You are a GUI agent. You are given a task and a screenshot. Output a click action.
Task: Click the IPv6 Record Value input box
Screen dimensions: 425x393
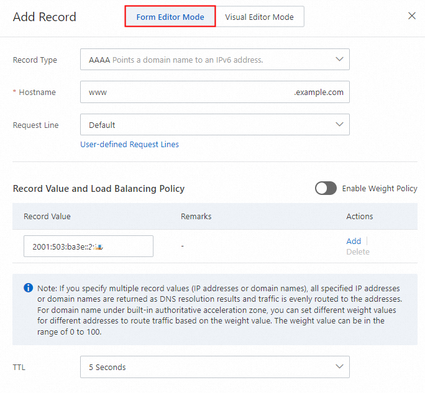[88, 246]
